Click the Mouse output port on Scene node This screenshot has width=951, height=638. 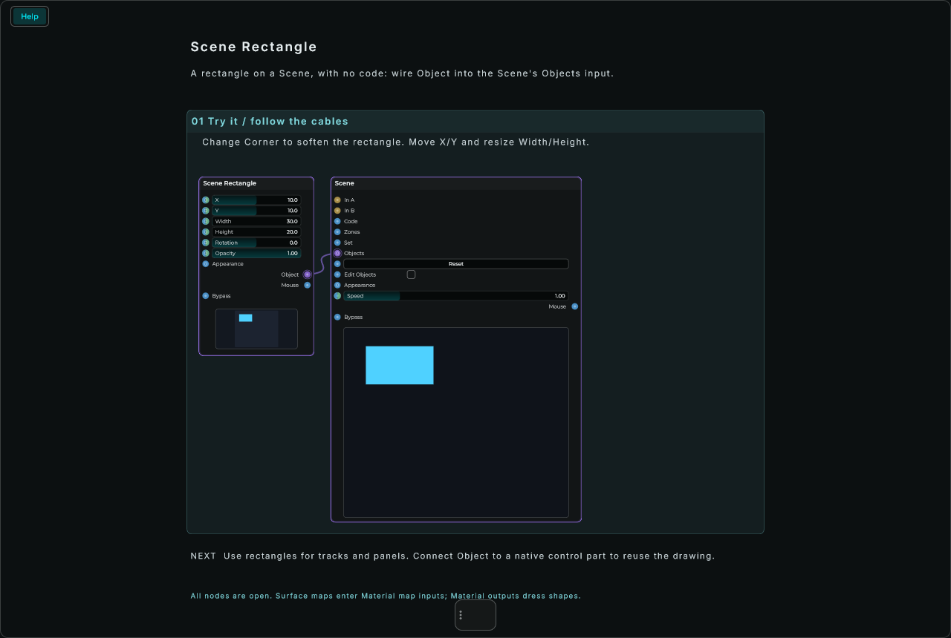575,306
